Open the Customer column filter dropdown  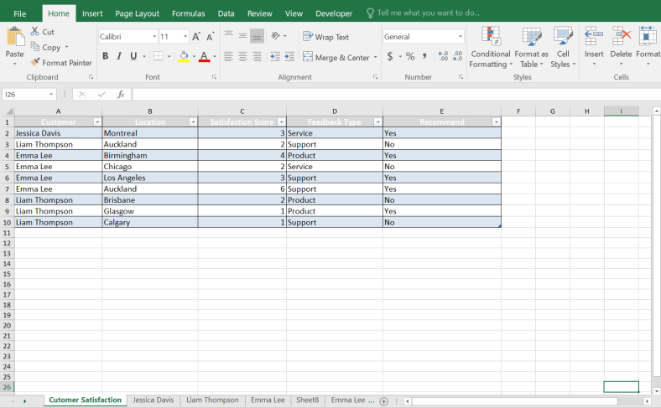click(x=96, y=122)
